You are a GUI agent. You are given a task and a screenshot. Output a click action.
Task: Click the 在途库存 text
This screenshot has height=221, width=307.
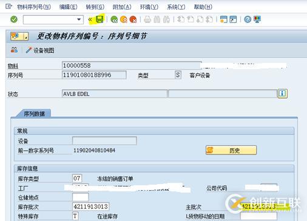[x=107, y=216]
